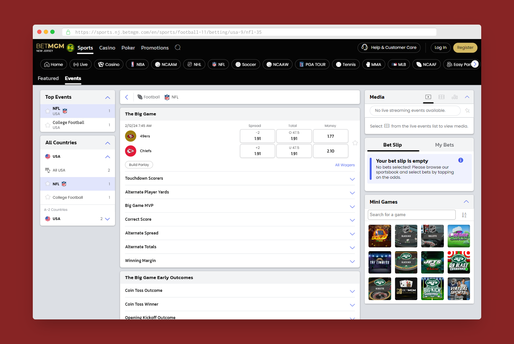Favorite College Football under USA list
The image size is (514, 344).
(48, 197)
